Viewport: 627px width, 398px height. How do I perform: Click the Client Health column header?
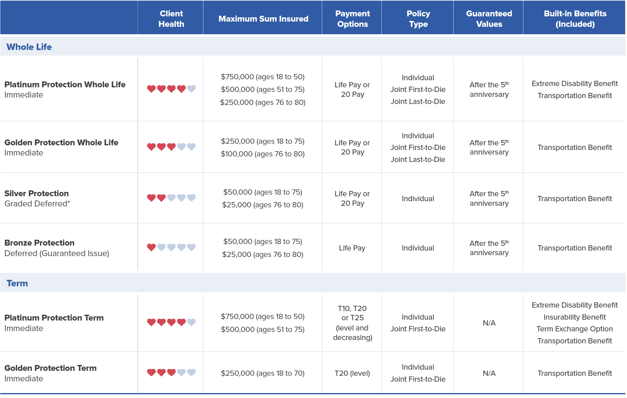tap(171, 19)
